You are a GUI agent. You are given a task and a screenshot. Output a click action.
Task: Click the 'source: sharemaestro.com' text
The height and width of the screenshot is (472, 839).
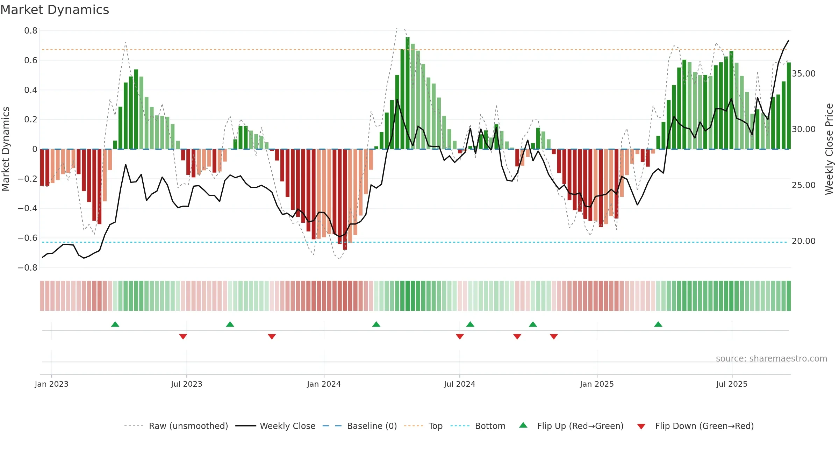(772, 358)
